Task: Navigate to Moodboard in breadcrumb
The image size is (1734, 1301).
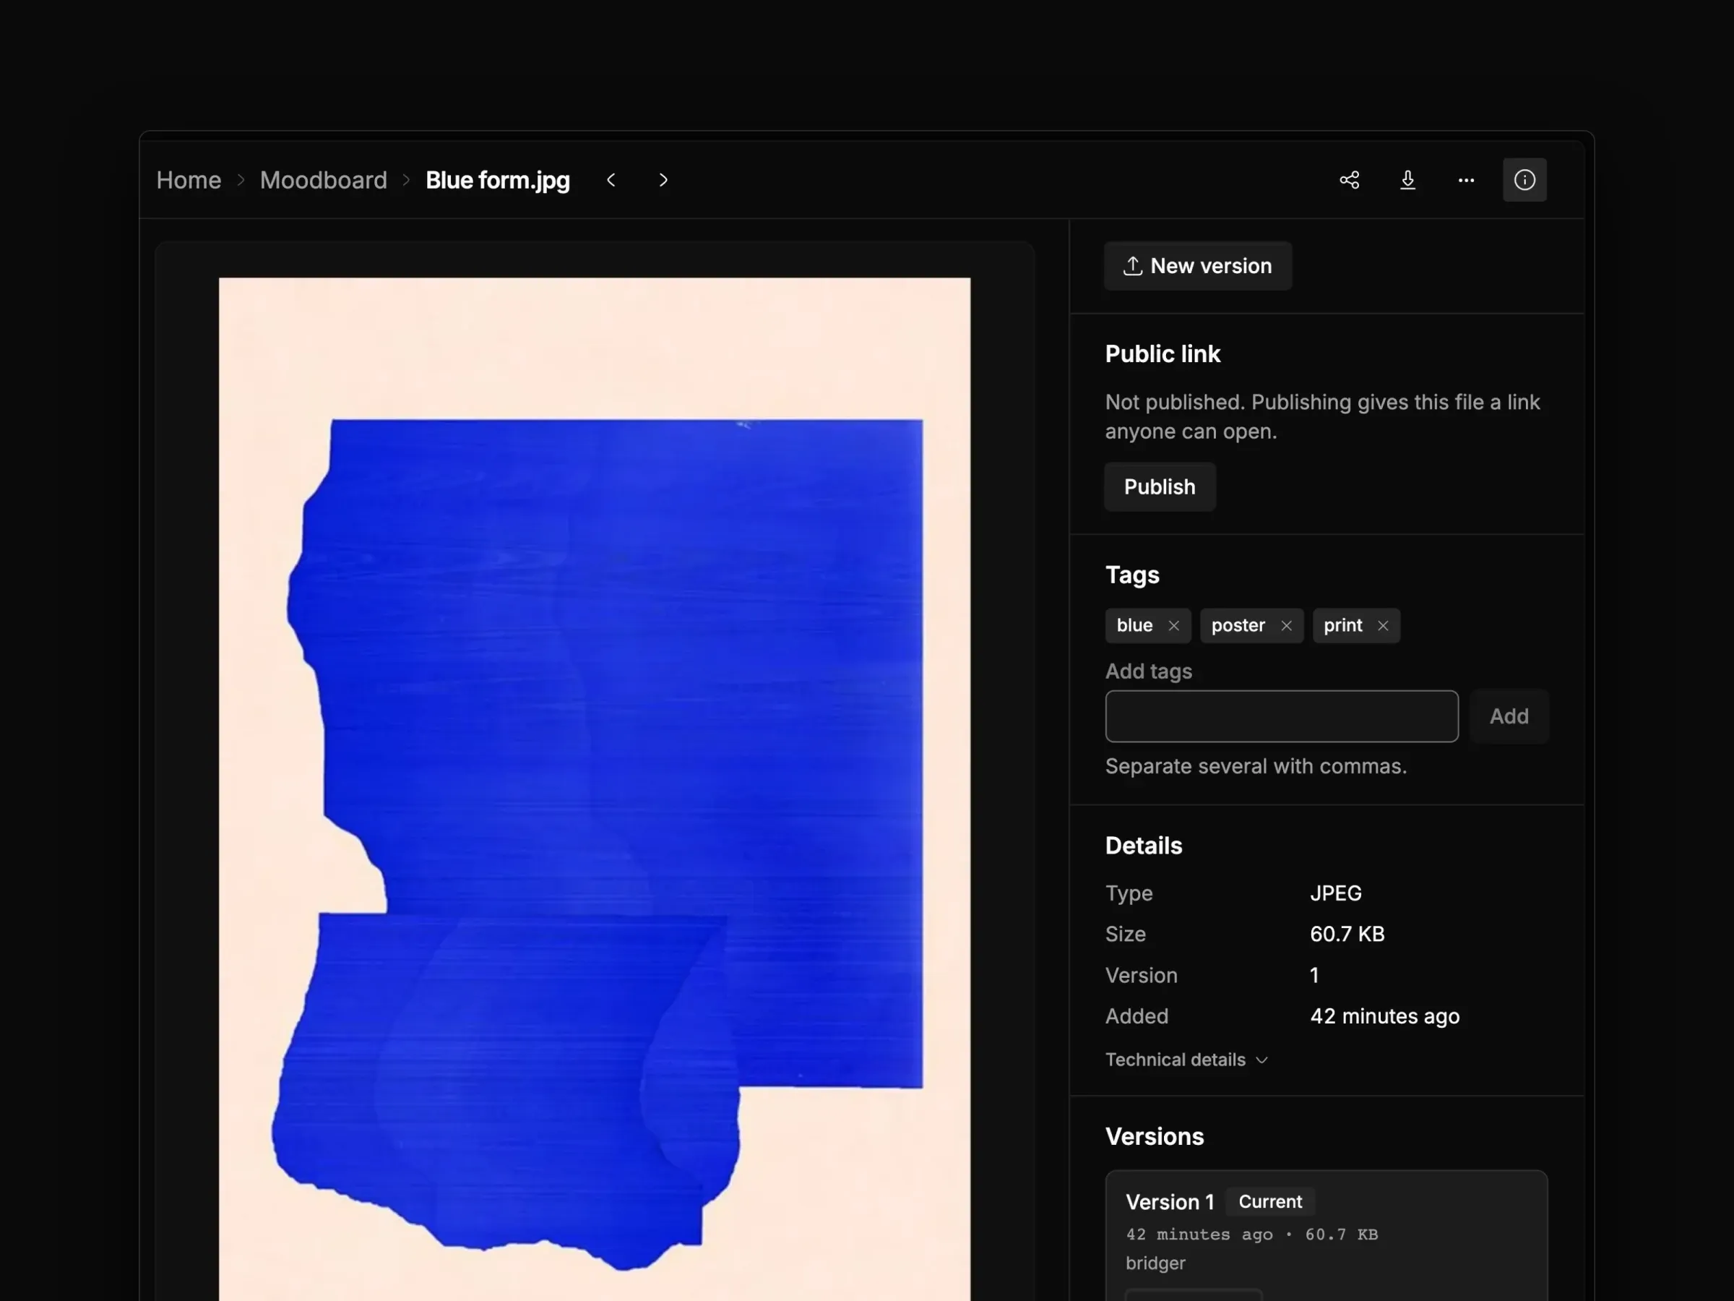Action: [324, 179]
